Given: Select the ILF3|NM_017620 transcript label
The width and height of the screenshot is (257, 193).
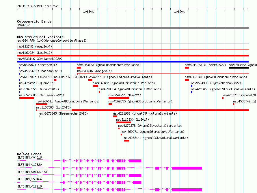Looking at the screenshot, I should coord(30,165).
